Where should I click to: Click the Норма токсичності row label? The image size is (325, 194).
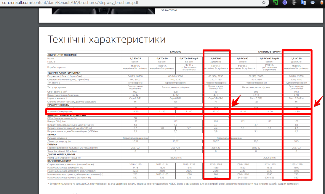tap(57, 98)
